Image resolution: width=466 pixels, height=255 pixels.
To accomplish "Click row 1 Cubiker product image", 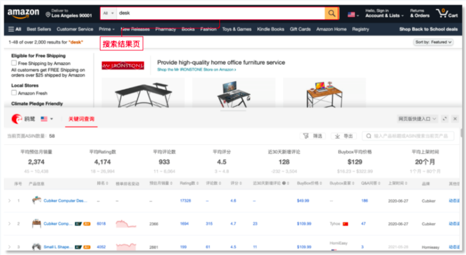I will tap(36, 200).
